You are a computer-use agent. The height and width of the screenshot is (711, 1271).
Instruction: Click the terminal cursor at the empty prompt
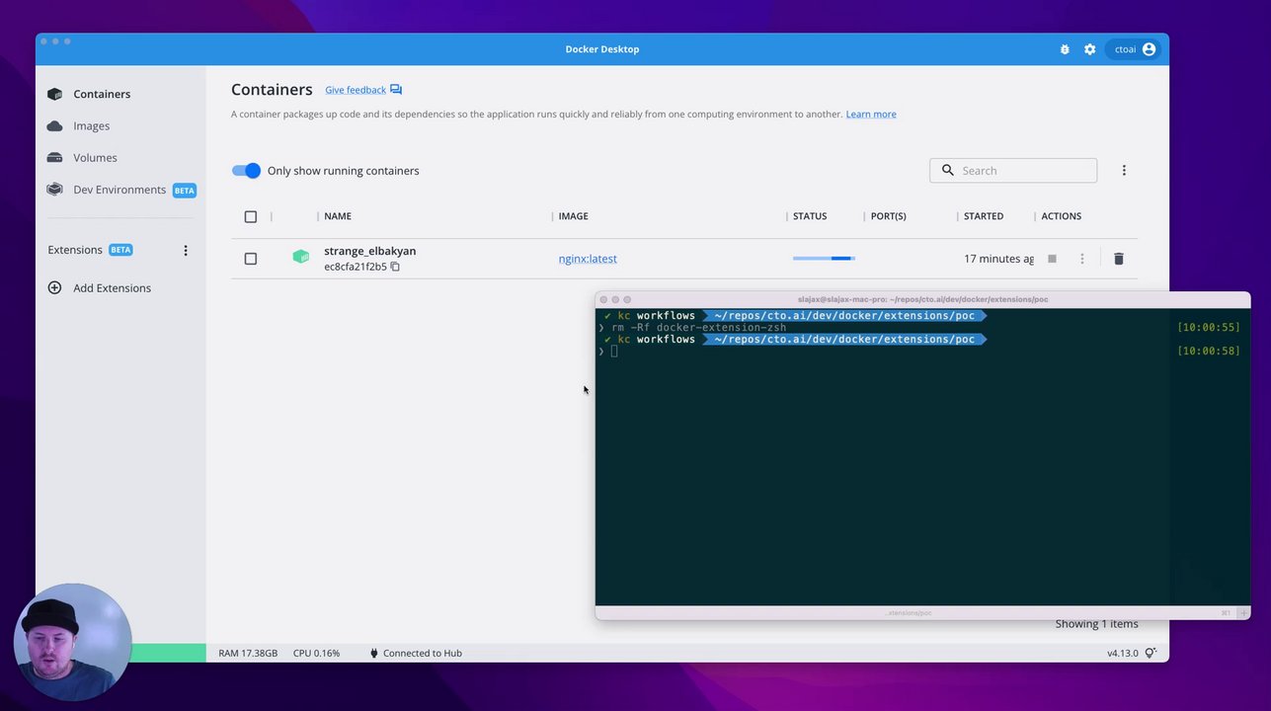[x=614, y=352]
